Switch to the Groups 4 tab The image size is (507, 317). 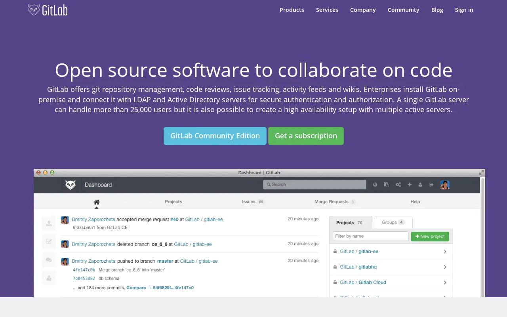click(393, 222)
